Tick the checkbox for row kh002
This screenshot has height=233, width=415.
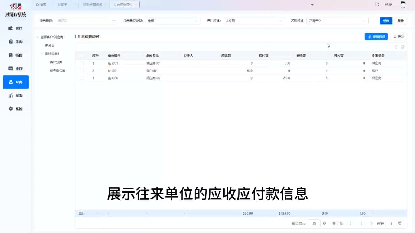82,71
